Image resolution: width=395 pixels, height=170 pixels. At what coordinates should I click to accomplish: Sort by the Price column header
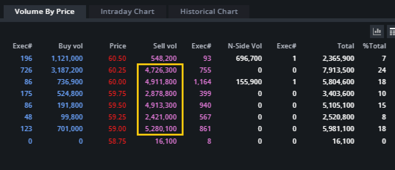(118, 46)
